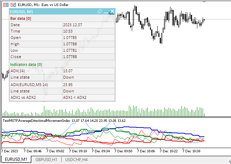Click the red one-click trading panel icon

click(x=13, y=5)
